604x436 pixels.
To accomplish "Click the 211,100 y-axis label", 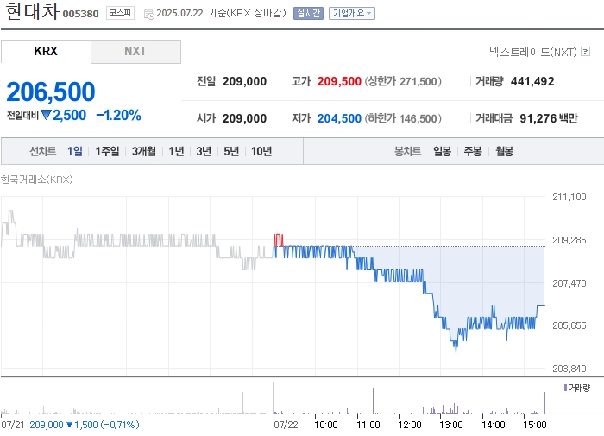I will (x=569, y=197).
